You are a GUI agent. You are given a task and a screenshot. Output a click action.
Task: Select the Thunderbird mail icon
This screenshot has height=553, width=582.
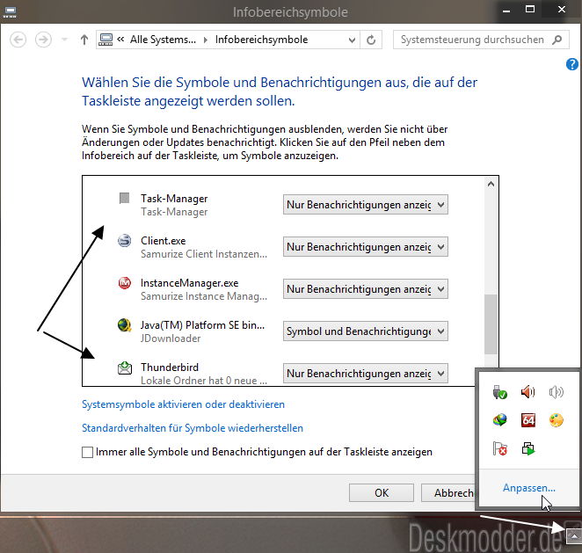click(124, 367)
